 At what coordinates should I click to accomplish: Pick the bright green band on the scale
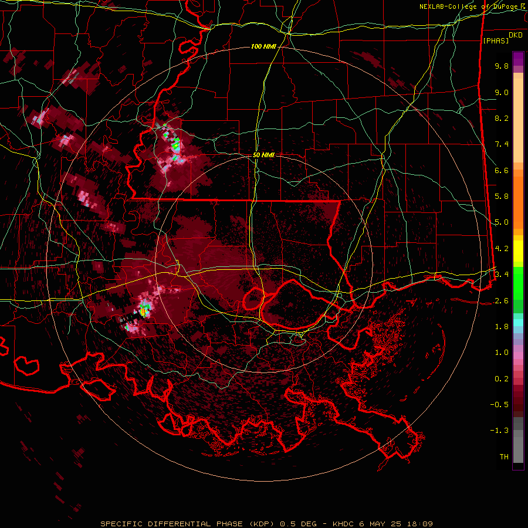[x=518, y=284]
